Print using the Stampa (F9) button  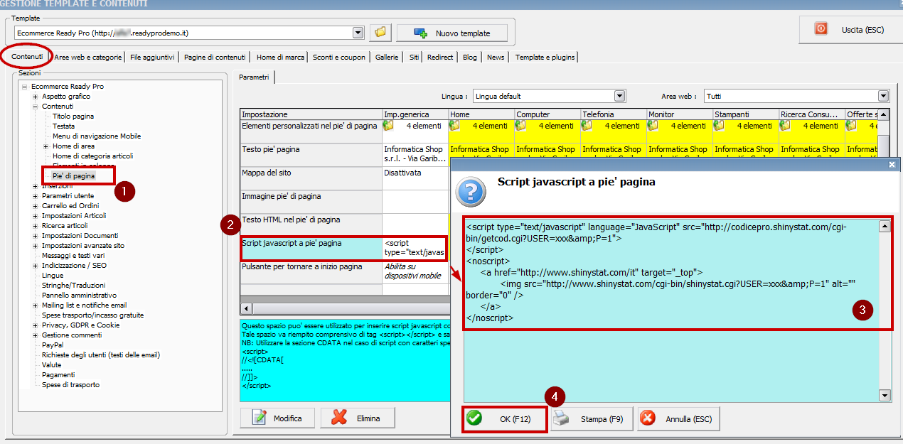tap(592, 419)
